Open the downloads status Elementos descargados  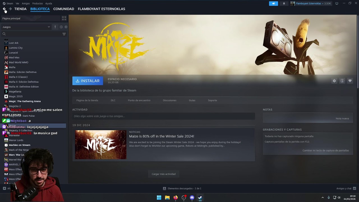pos(182,189)
